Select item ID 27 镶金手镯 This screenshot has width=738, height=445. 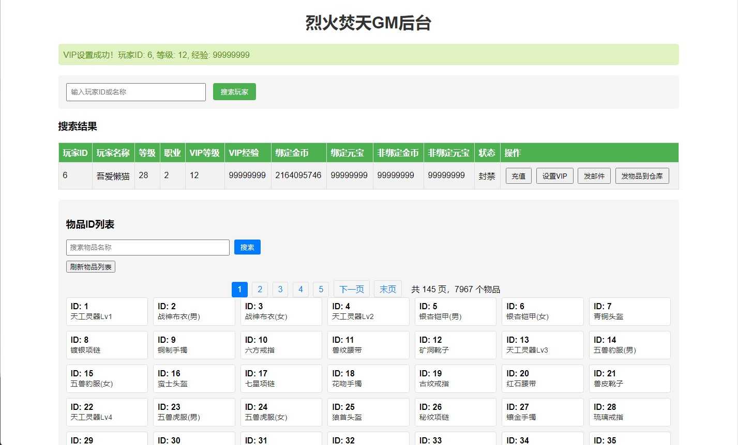click(x=542, y=412)
